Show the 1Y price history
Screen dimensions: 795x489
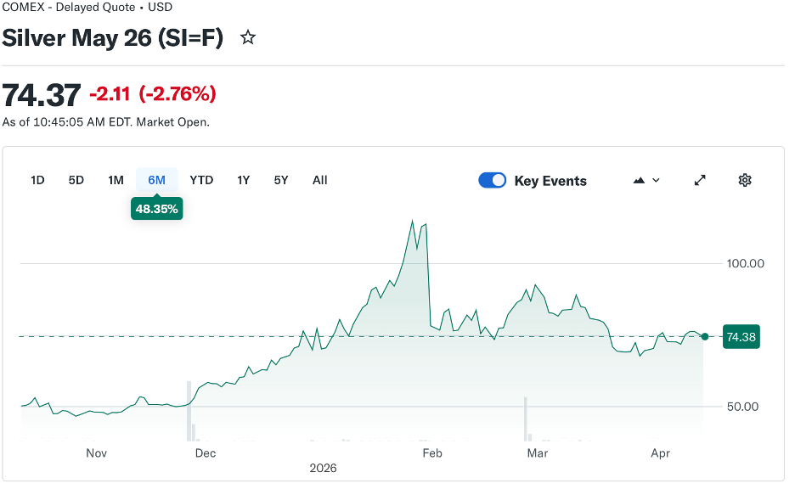[x=243, y=180]
